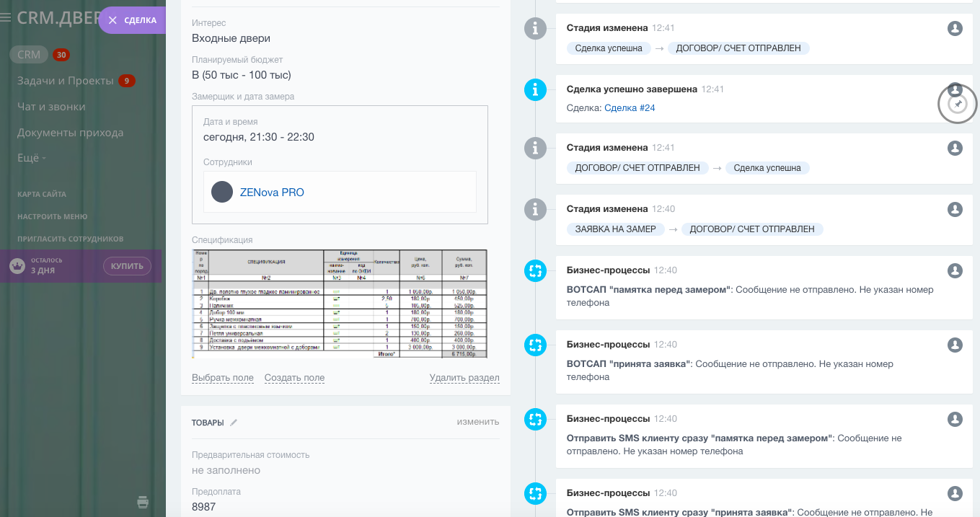Open the Спецификация table thumbnail
Screen dimensions: 980x517
[x=339, y=304]
